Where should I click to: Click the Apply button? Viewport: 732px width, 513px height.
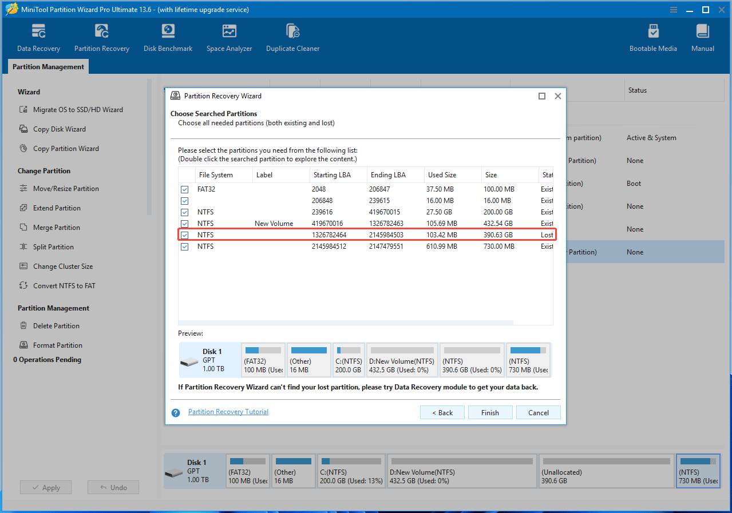tap(46, 488)
